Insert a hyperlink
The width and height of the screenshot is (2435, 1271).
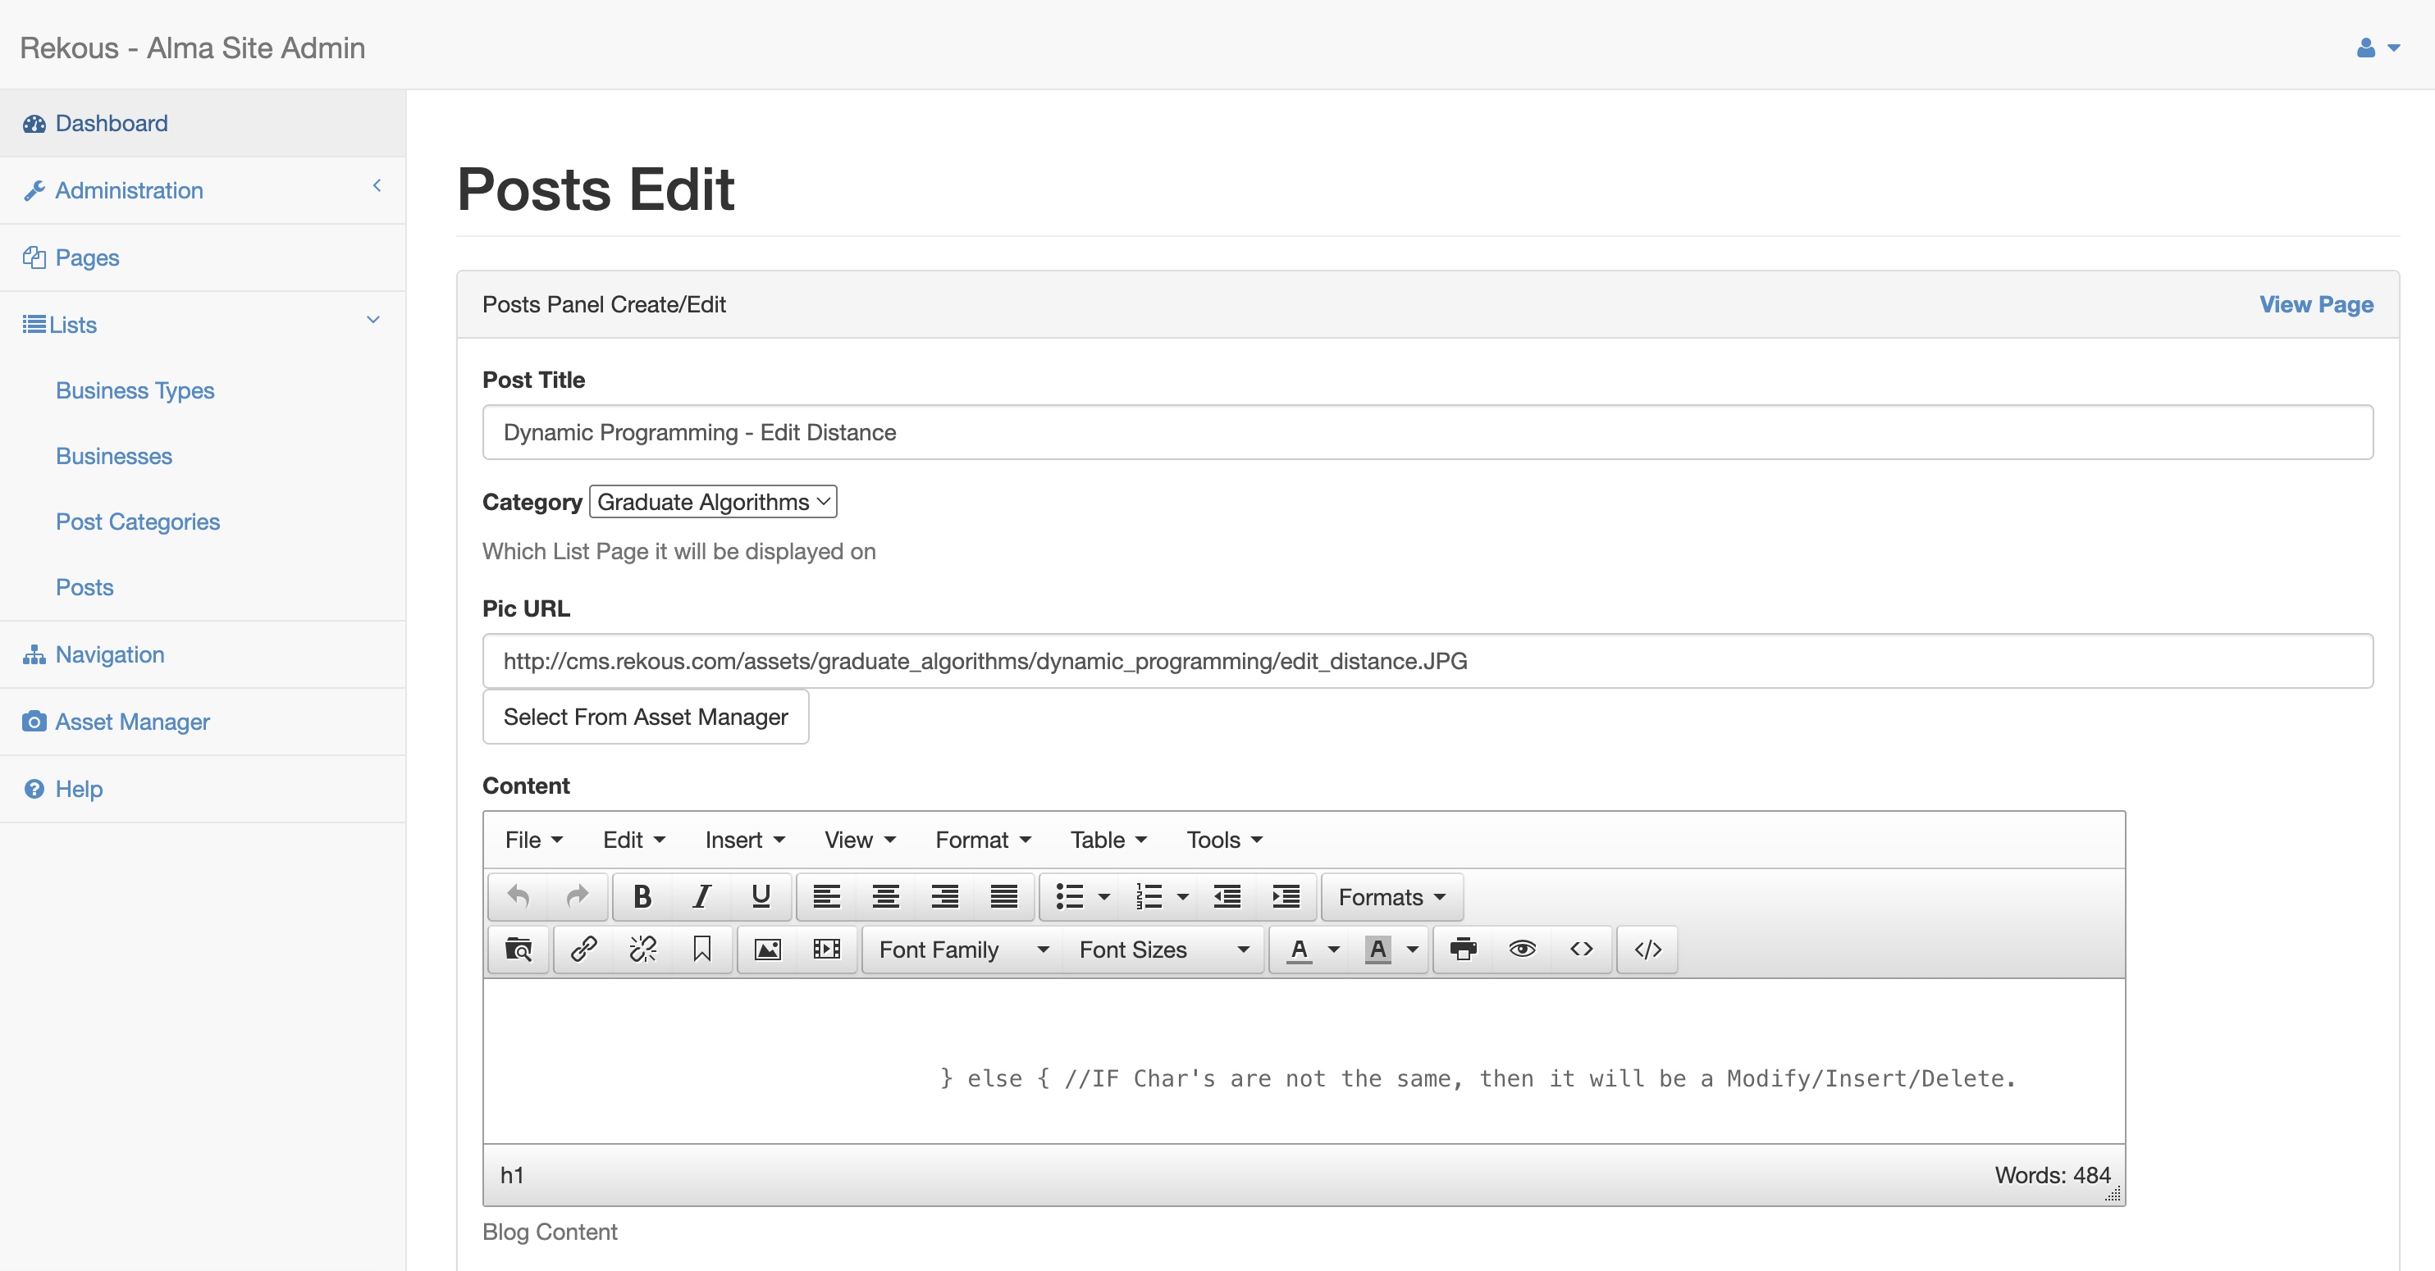point(582,950)
